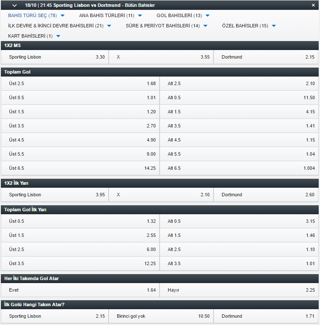Viewport: 320px width, 325px height.
Task: Select first-half Üst 3.5 at 12.25
Action: [80, 263]
